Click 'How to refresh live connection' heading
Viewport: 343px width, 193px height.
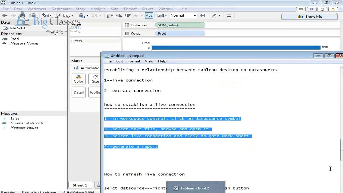click(x=144, y=174)
